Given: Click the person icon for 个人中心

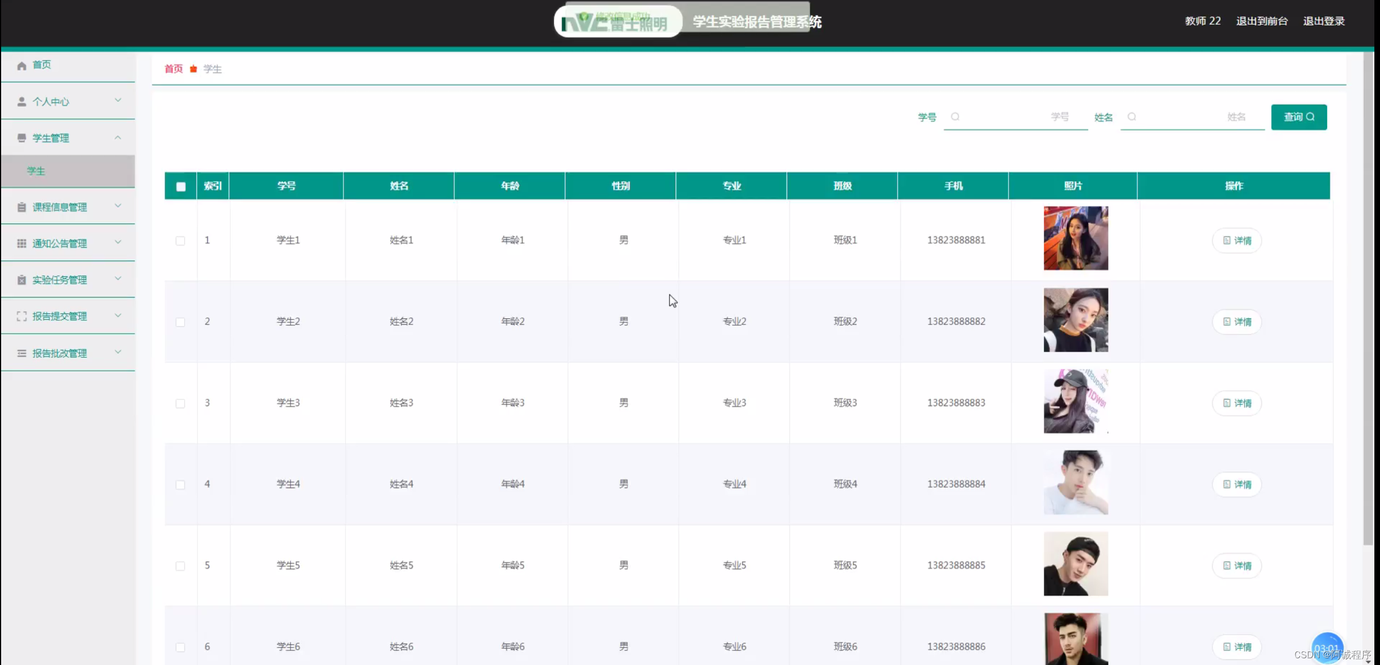Looking at the screenshot, I should click(x=21, y=102).
